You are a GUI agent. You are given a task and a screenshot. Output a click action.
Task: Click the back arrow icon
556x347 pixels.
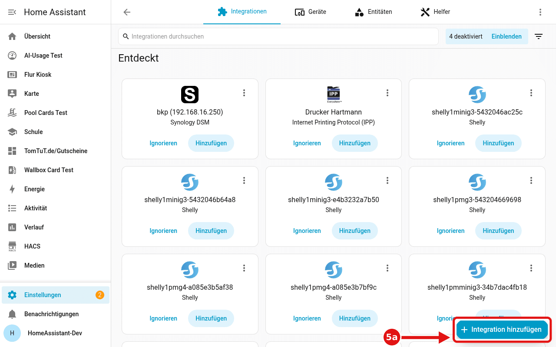127,12
